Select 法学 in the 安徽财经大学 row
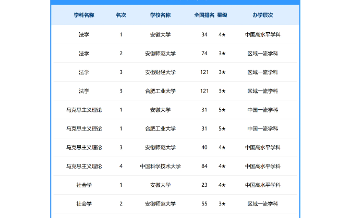 click(84, 72)
